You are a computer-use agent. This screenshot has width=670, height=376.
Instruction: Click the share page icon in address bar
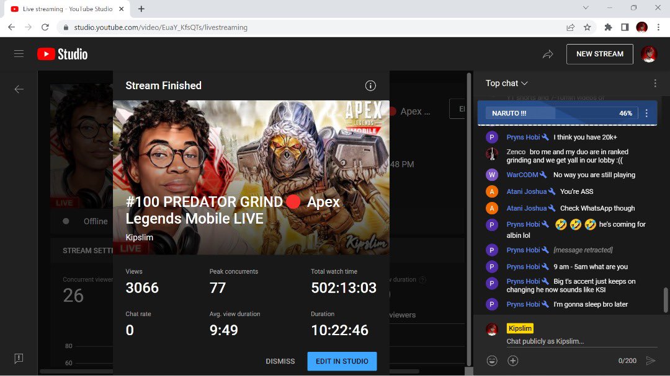(x=571, y=27)
